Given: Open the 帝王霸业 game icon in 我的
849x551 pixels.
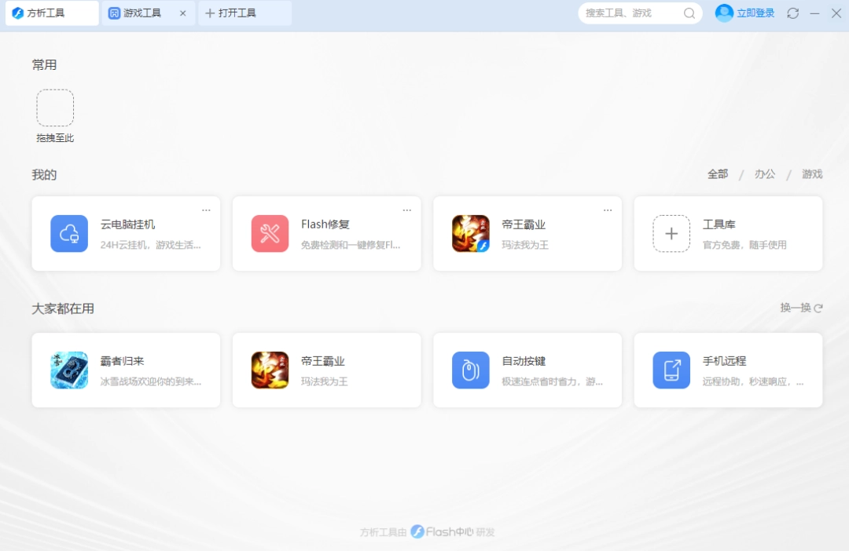Looking at the screenshot, I should 470,233.
